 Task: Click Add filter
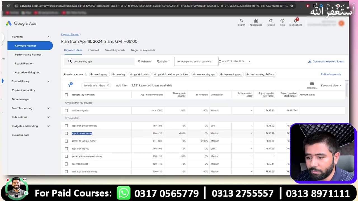tap(122, 85)
